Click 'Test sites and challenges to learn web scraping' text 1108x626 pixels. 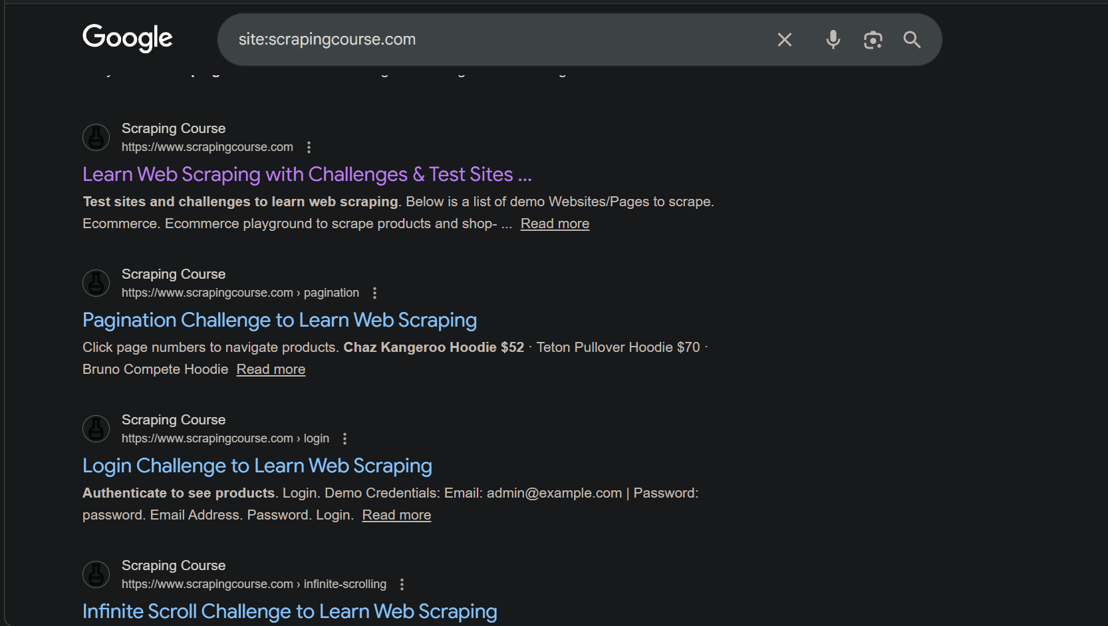point(240,202)
